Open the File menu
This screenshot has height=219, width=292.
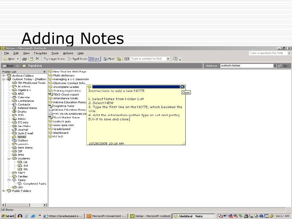click(x=7, y=53)
